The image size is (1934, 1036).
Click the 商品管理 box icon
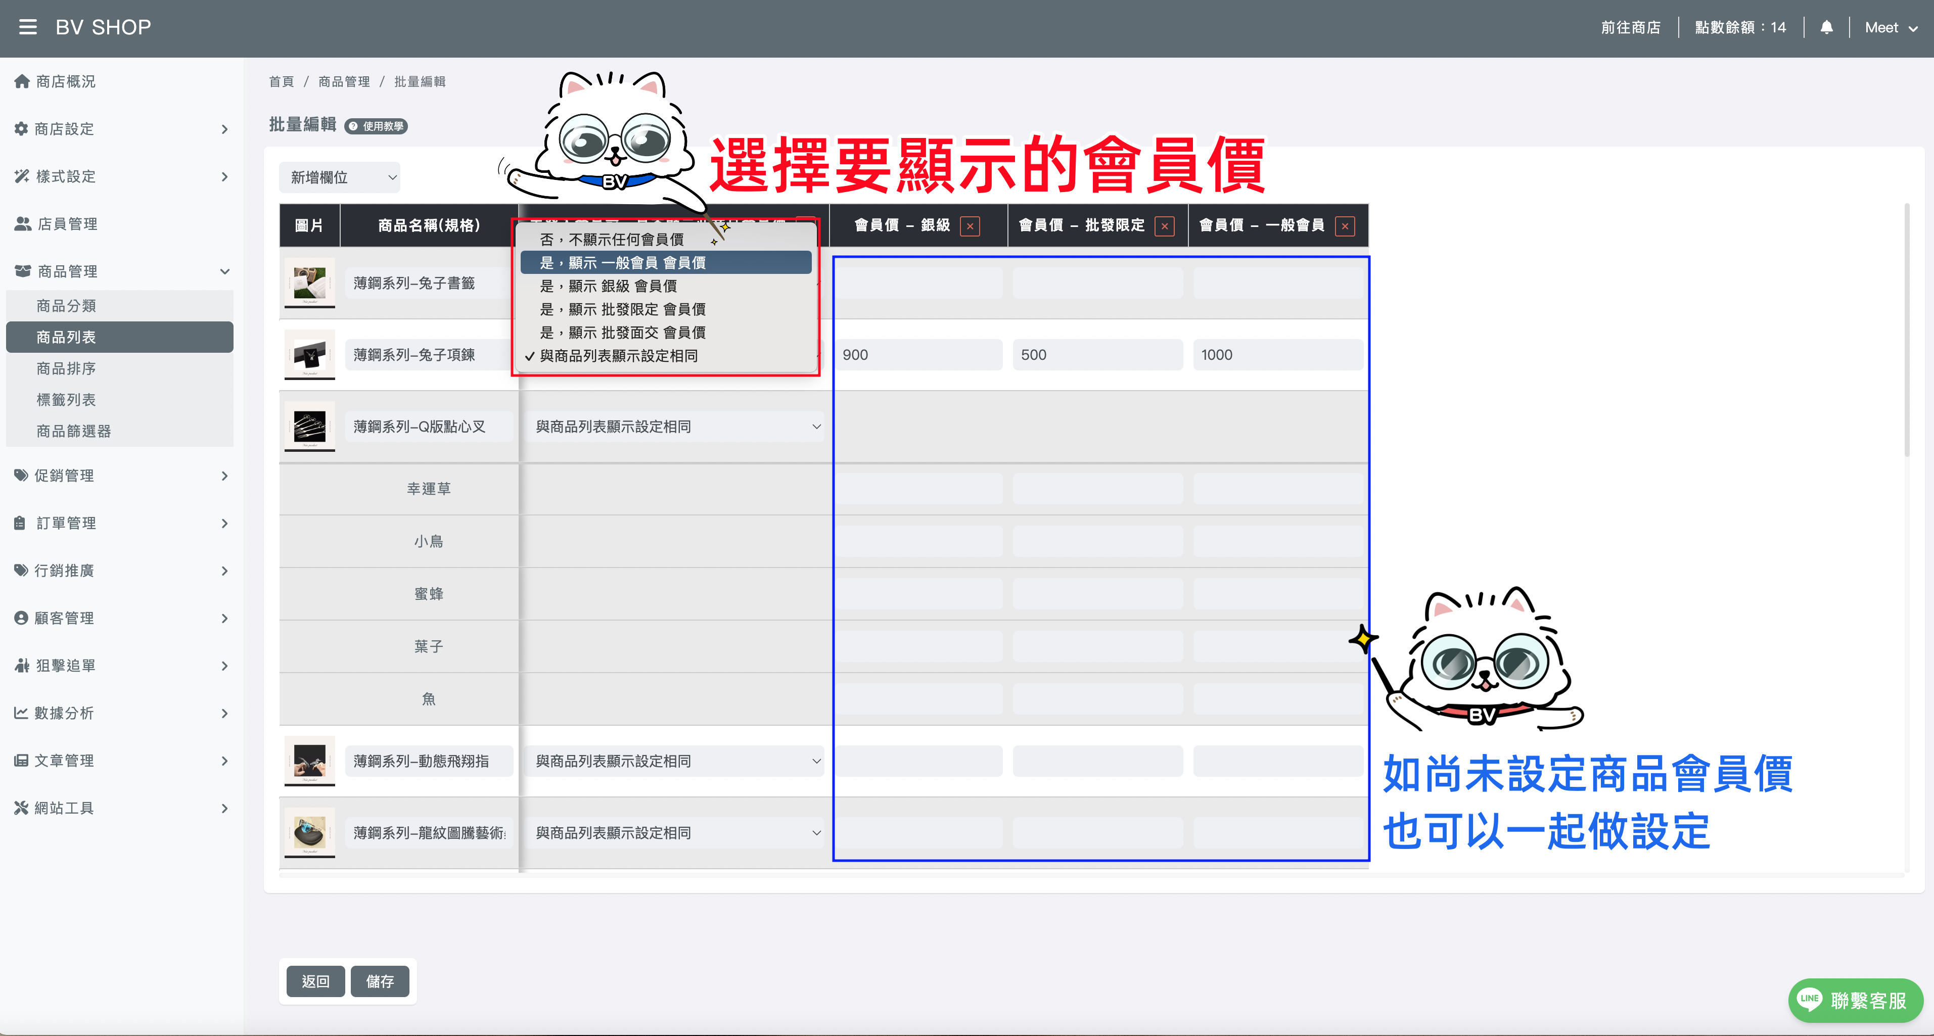pyautogui.click(x=23, y=271)
